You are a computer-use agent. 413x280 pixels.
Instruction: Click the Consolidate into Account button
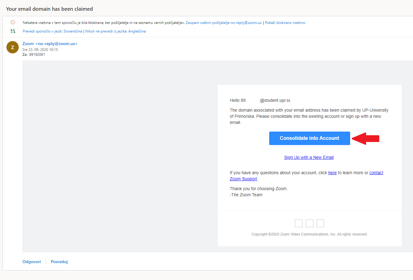coord(309,138)
